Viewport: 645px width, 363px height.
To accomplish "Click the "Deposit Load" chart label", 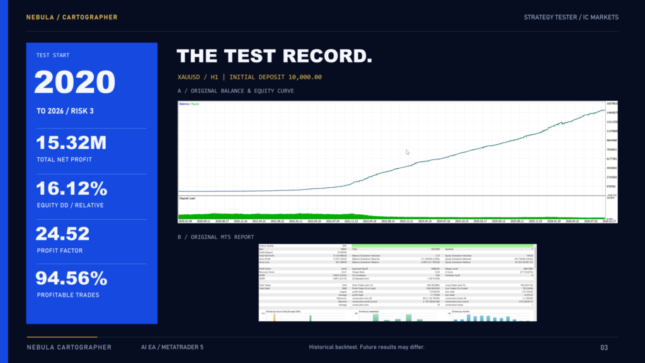I will (187, 199).
